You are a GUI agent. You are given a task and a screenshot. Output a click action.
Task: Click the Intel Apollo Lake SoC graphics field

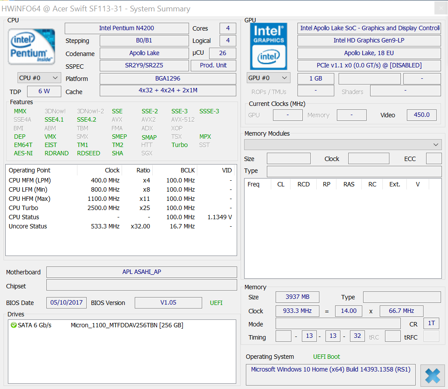pyautogui.click(x=369, y=28)
